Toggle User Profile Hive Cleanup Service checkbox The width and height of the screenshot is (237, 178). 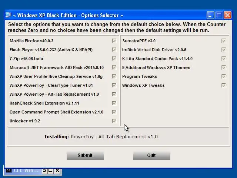pyautogui.click(x=114, y=76)
